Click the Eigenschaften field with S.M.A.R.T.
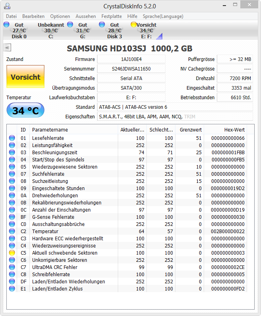261x316 pixels. point(175,116)
